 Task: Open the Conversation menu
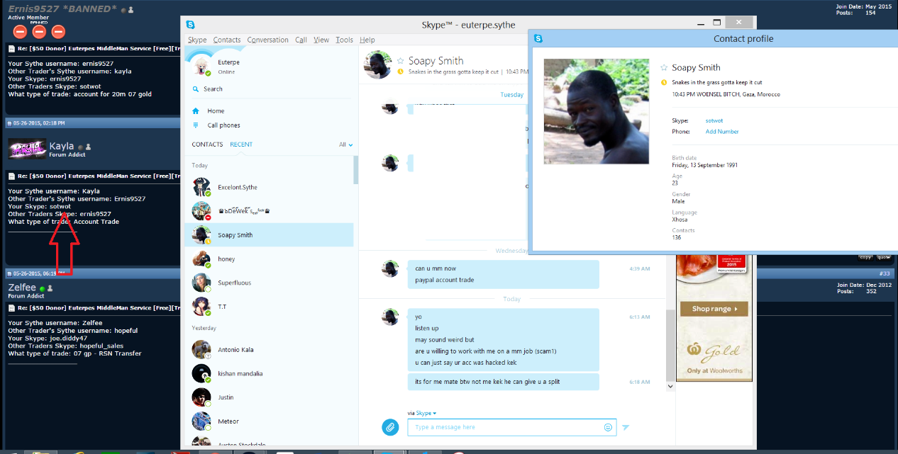coord(267,40)
